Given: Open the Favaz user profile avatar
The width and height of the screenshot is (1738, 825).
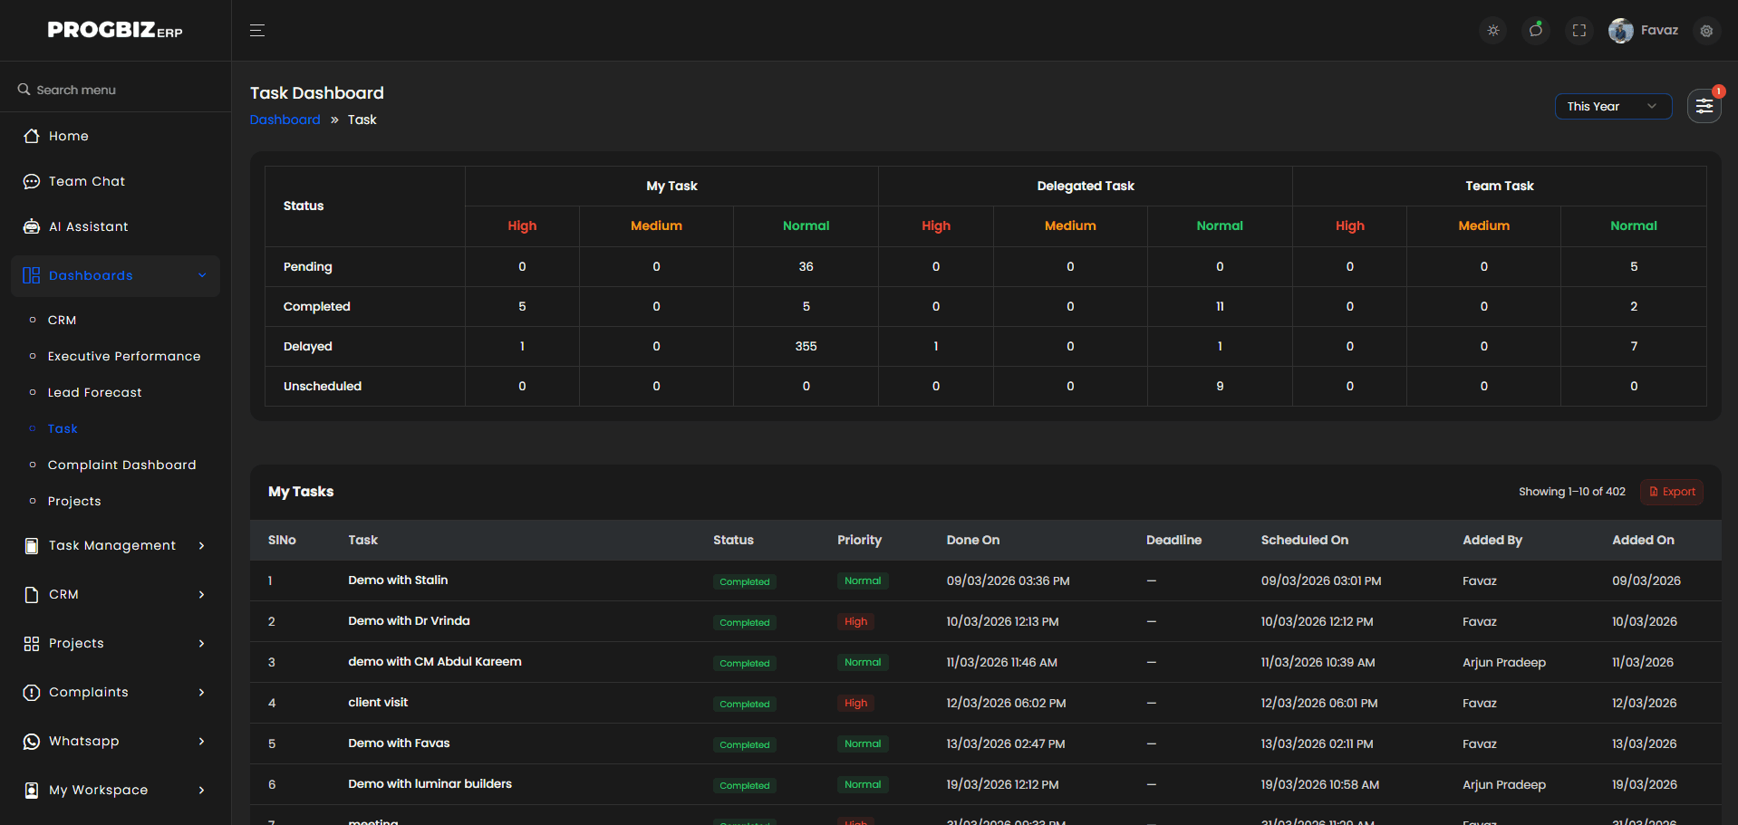Looking at the screenshot, I should [x=1621, y=31].
